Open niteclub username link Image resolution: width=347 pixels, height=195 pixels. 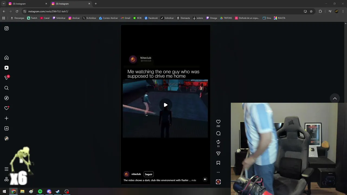coord(136,174)
